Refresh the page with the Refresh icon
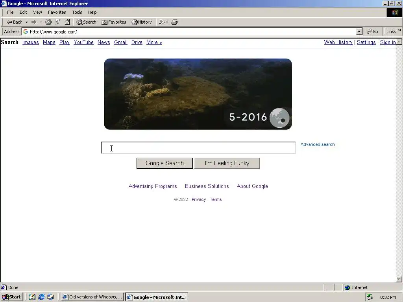Viewport: 403px width, 302px height. 58,22
